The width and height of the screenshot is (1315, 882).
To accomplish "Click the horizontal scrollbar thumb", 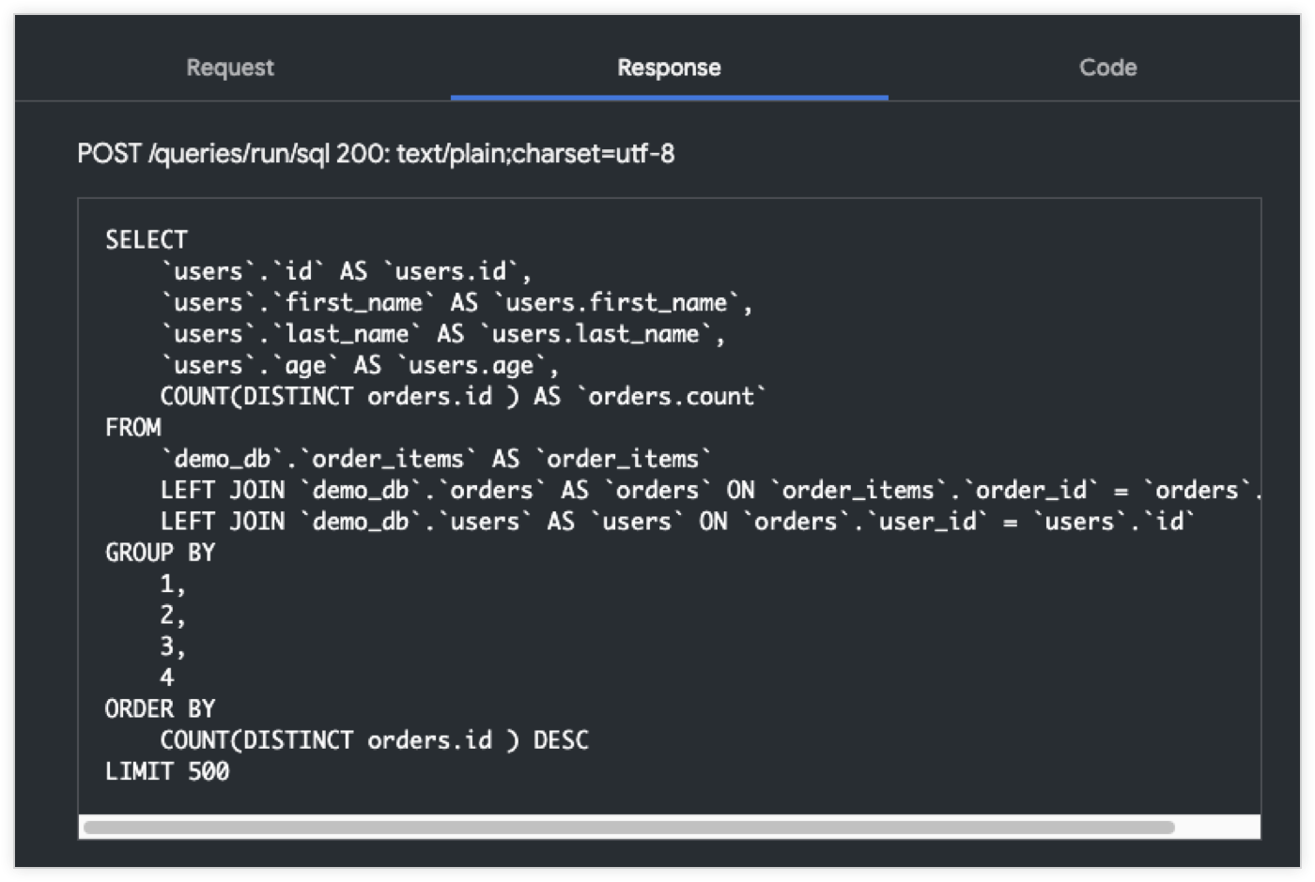I will pos(628,828).
